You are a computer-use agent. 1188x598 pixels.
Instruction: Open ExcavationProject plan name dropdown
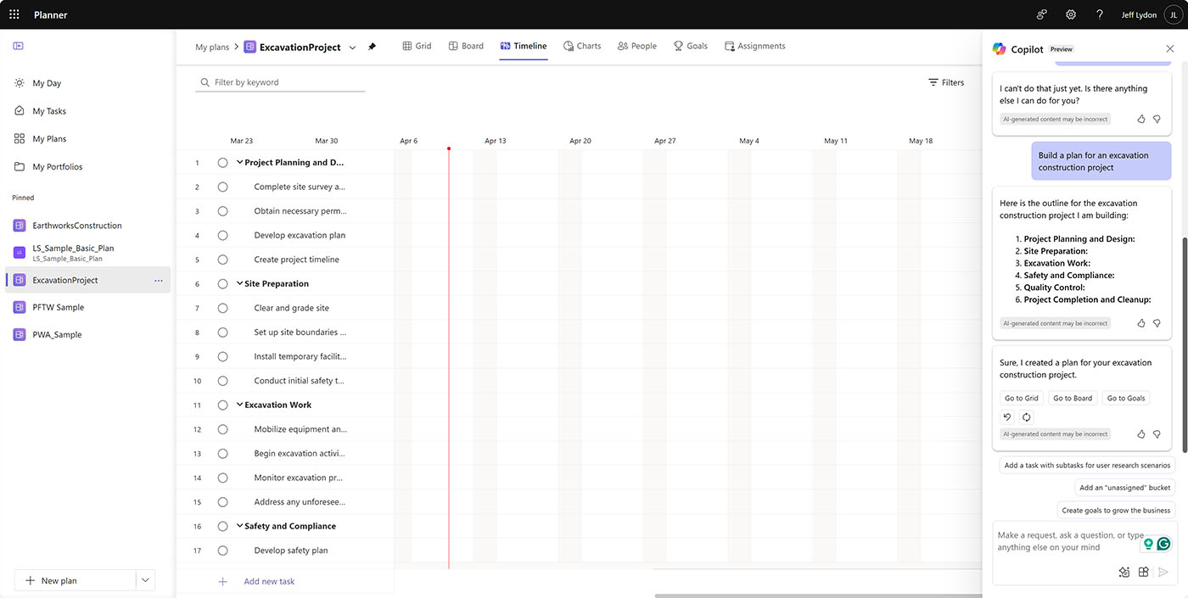coord(352,48)
